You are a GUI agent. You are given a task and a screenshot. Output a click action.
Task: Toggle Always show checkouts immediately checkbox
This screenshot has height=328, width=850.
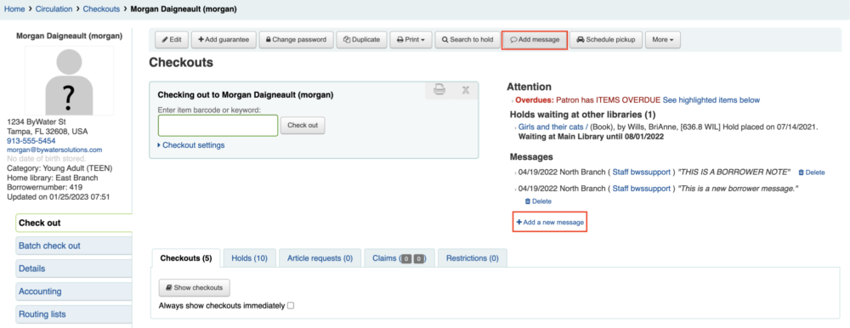[x=291, y=306]
